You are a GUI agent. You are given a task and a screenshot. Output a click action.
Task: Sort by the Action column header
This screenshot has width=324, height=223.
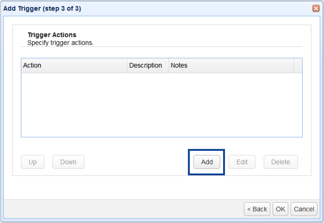(74, 66)
